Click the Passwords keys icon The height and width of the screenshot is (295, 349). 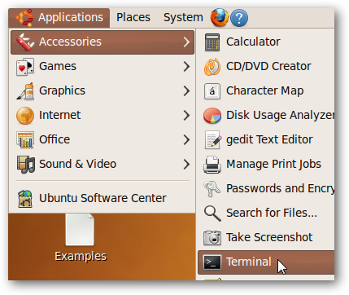click(x=212, y=189)
